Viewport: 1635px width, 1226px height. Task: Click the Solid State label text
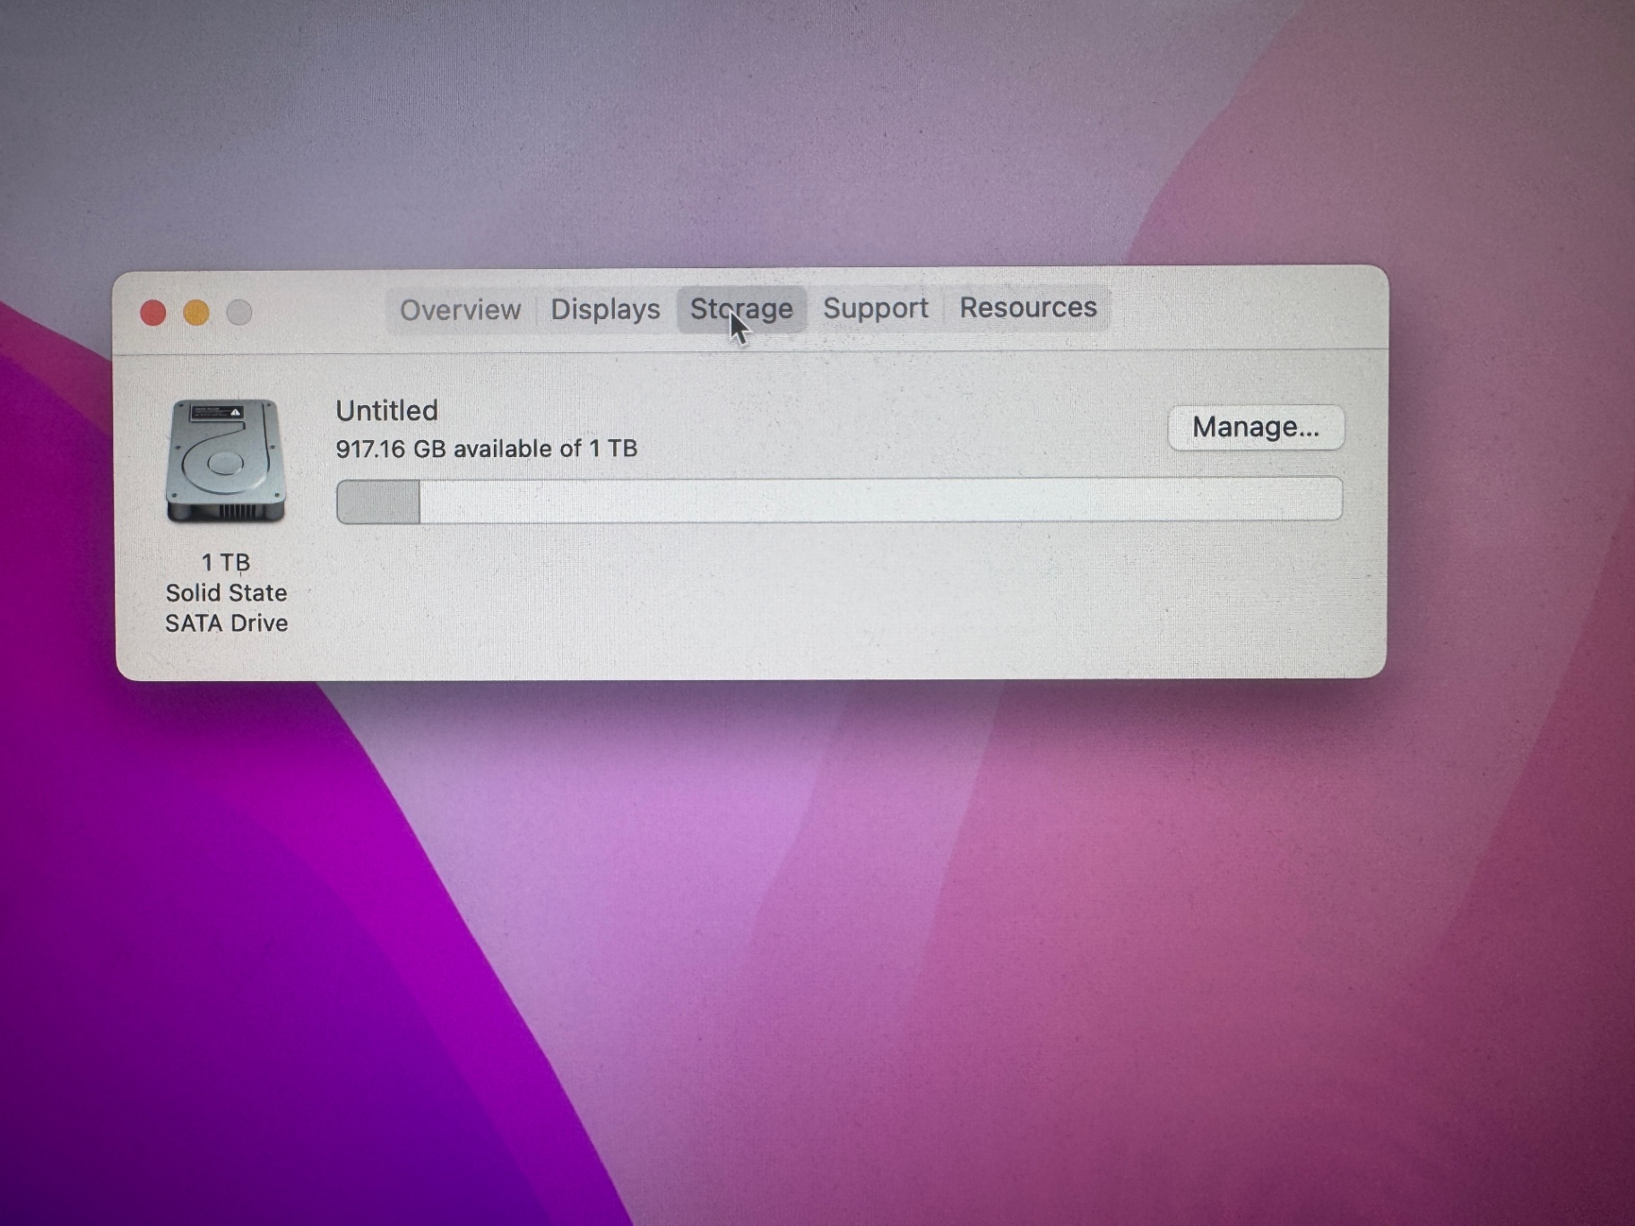[x=226, y=592]
